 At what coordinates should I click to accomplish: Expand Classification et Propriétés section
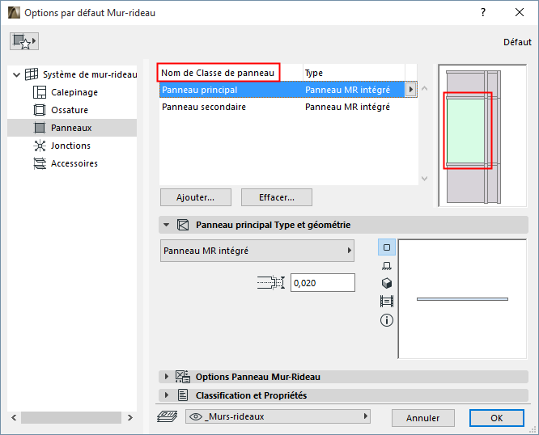[167, 395]
